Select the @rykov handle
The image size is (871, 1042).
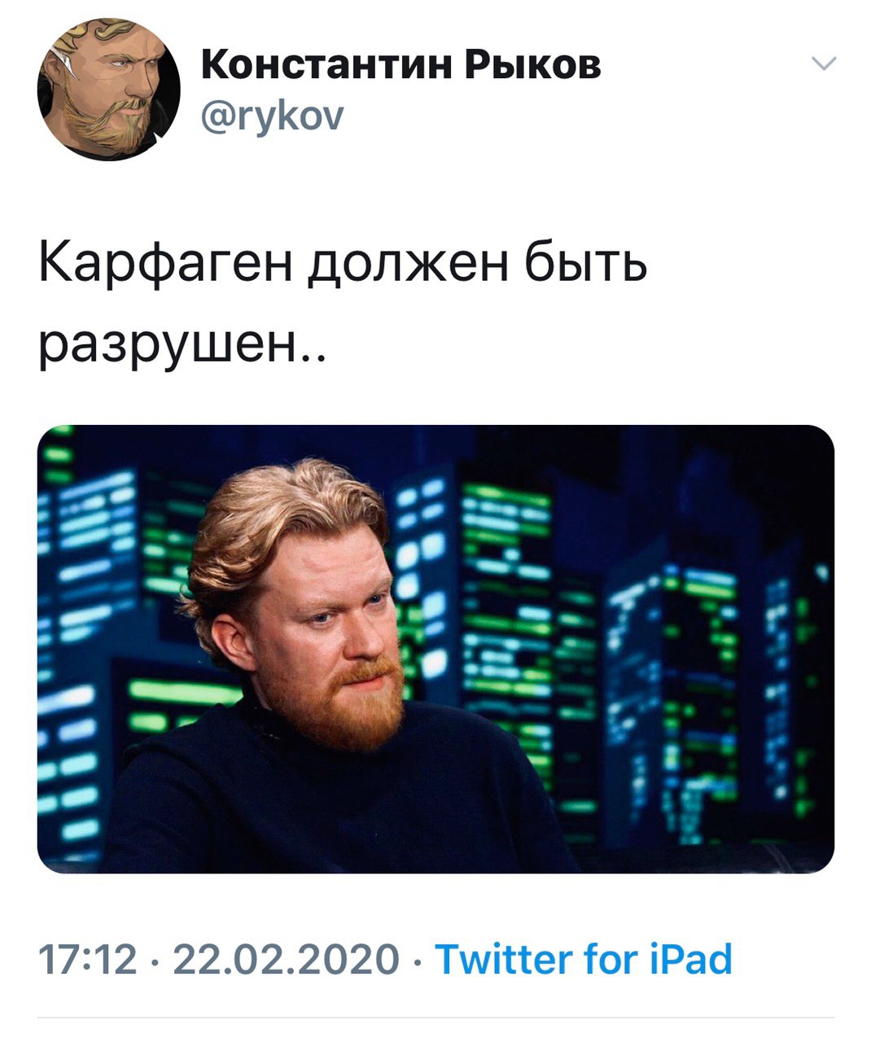pyautogui.click(x=272, y=118)
